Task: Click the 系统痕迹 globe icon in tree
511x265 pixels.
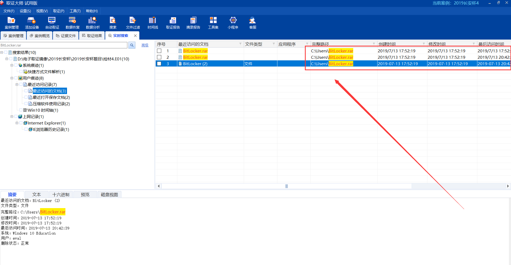Action: 20,65
